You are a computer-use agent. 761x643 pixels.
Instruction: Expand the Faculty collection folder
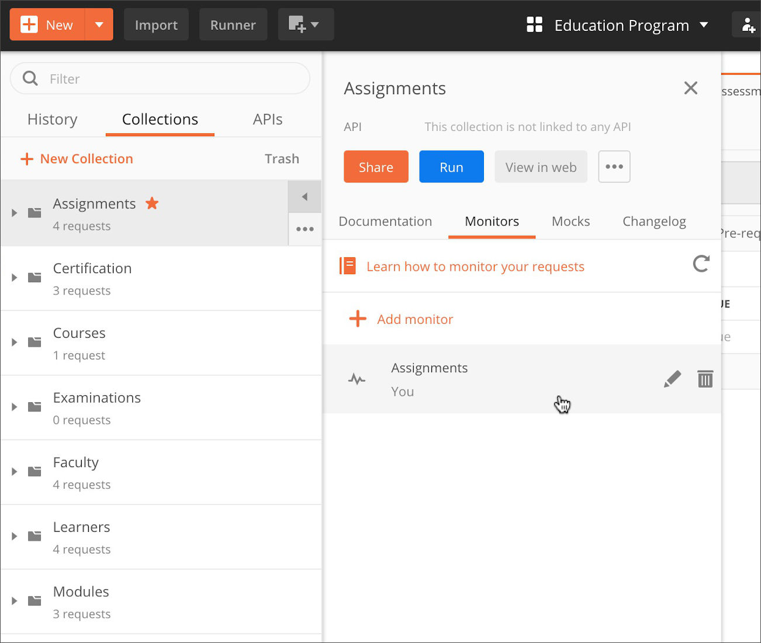15,472
